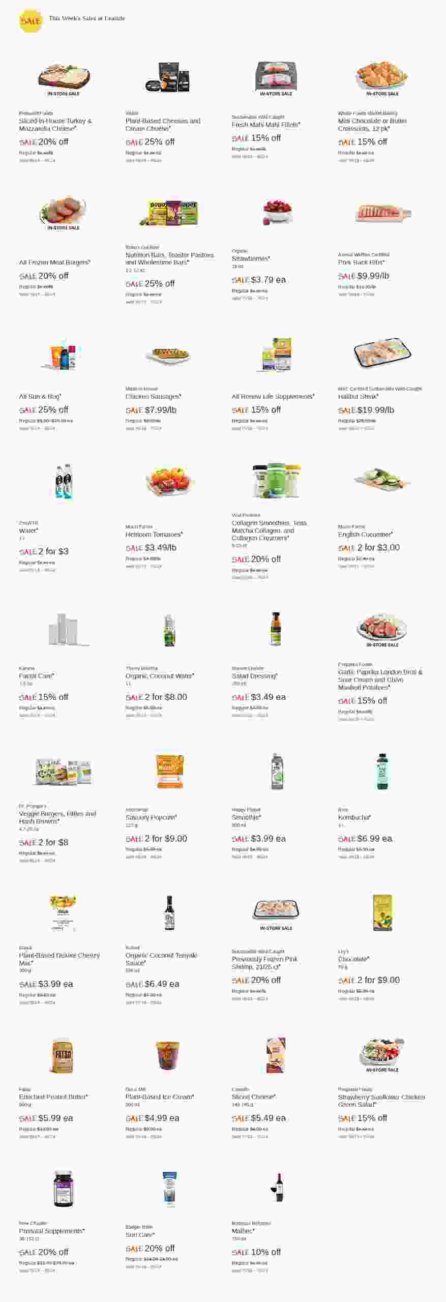The image size is (446, 1302).
Task: Click the yellow SALE badge icon
Action: click(30, 21)
